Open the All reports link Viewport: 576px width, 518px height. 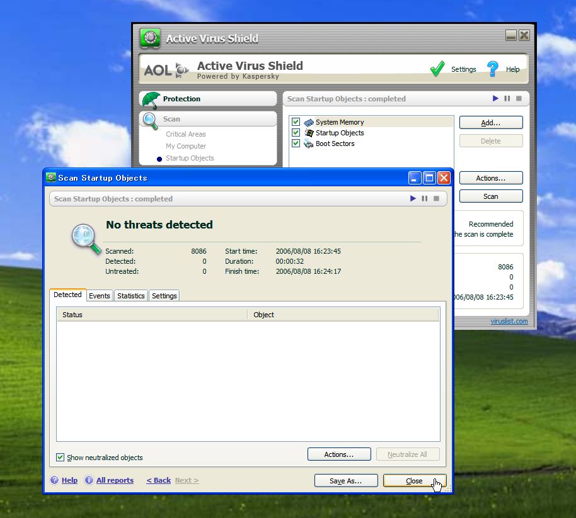pos(115,480)
